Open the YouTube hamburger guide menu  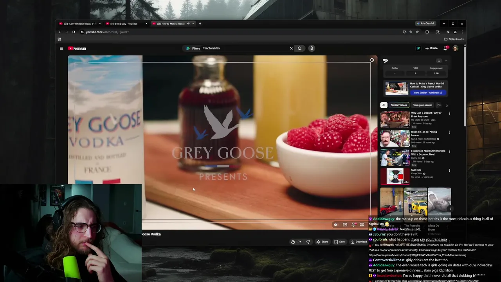pos(61,48)
